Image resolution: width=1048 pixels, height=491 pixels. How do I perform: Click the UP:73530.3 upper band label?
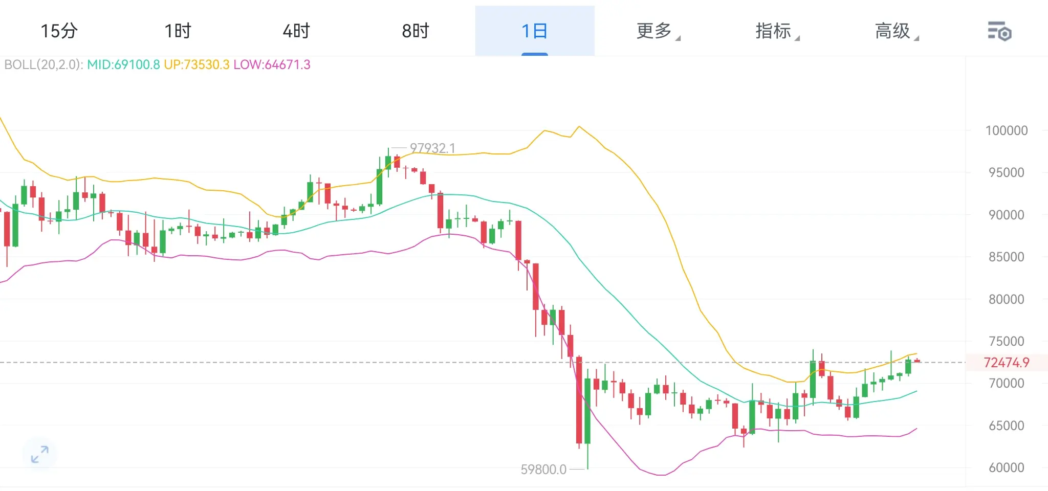[x=196, y=65]
